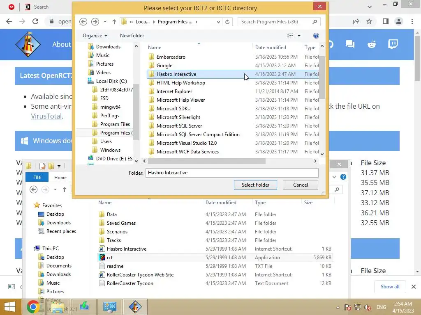The image size is (421, 315).
Task: Select Microsoft Silverlight folder
Action: [178, 117]
